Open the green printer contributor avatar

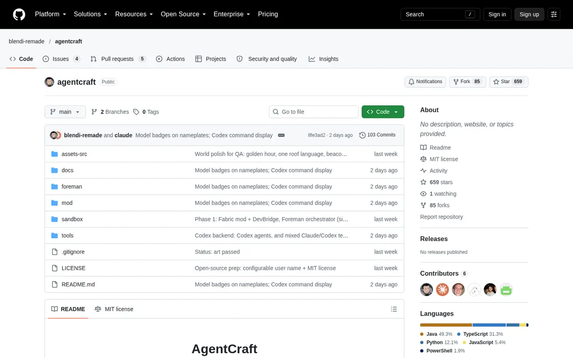tap(506, 289)
